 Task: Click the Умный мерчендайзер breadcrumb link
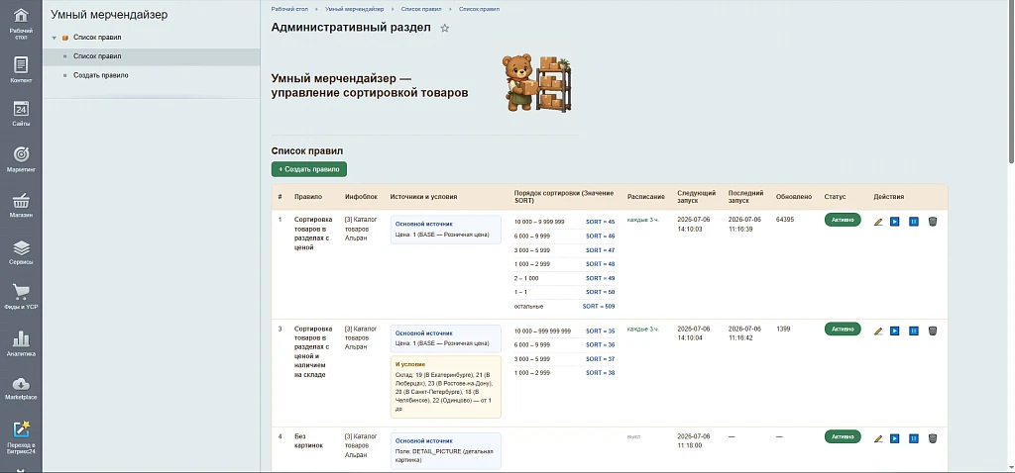[x=354, y=9]
